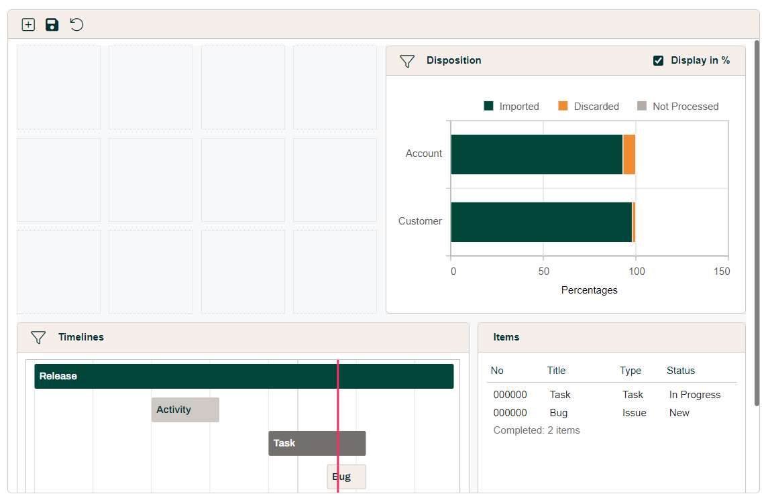This screenshot has height=500, width=766.
Task: Uncheck the Display in % checkbox
Action: click(x=658, y=61)
